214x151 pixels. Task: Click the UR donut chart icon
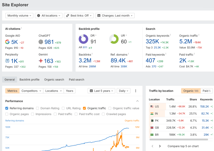point(114,39)
